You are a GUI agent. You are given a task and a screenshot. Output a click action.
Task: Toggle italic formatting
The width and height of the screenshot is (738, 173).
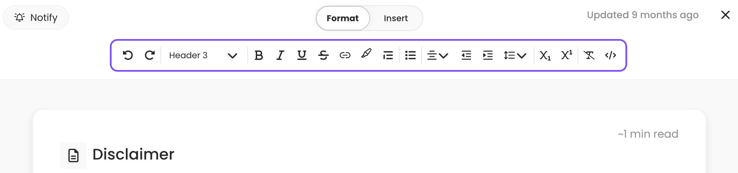click(x=280, y=55)
